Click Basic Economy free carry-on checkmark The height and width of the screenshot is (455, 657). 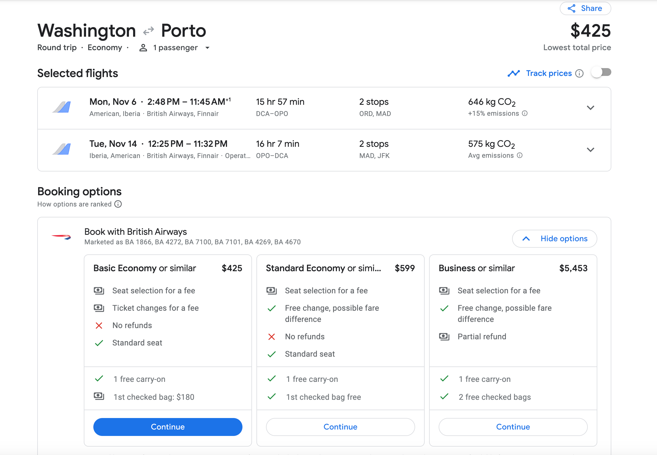pyautogui.click(x=99, y=379)
